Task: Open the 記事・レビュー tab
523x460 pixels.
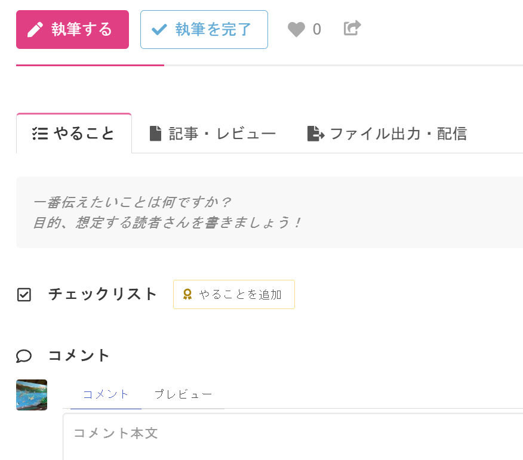Action: (x=213, y=134)
